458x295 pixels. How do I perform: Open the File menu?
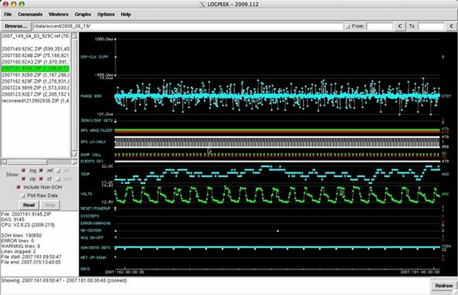(8, 14)
